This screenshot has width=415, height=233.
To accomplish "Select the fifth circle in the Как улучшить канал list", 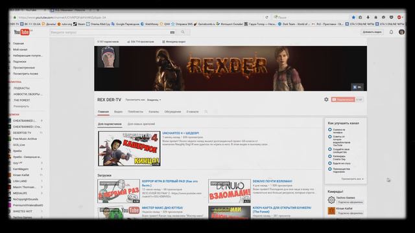I will click(x=330, y=164).
